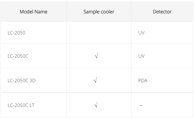Select the UV detector text in LC-2050C row
194x118 pixels.
coord(141,56)
